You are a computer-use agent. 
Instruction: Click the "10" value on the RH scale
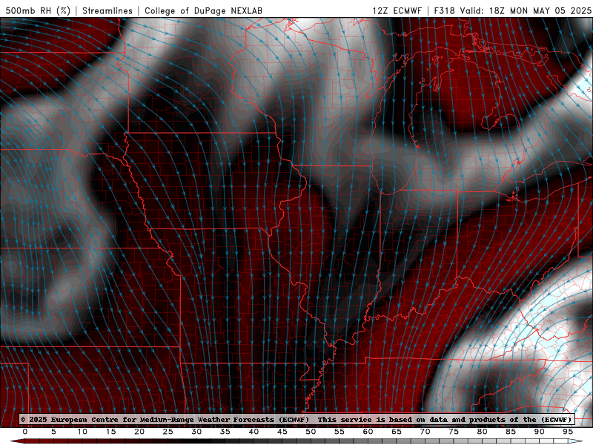[x=82, y=432]
